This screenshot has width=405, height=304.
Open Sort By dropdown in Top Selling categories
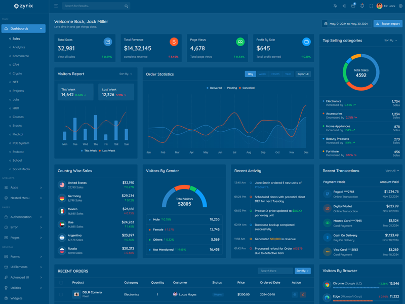[390, 41]
